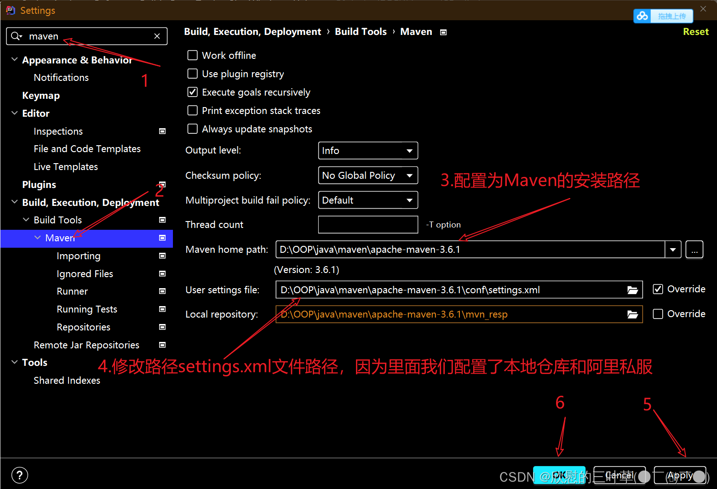This screenshot has width=717, height=489.
Task: Open Notifications settings page
Action: pos(61,78)
